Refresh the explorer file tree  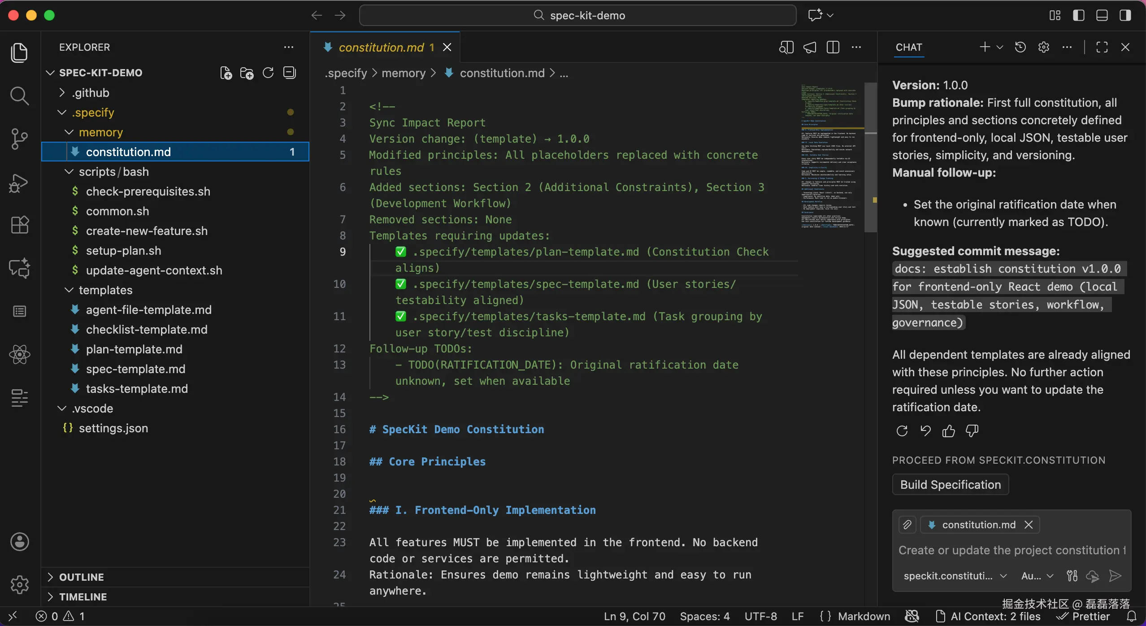click(268, 73)
